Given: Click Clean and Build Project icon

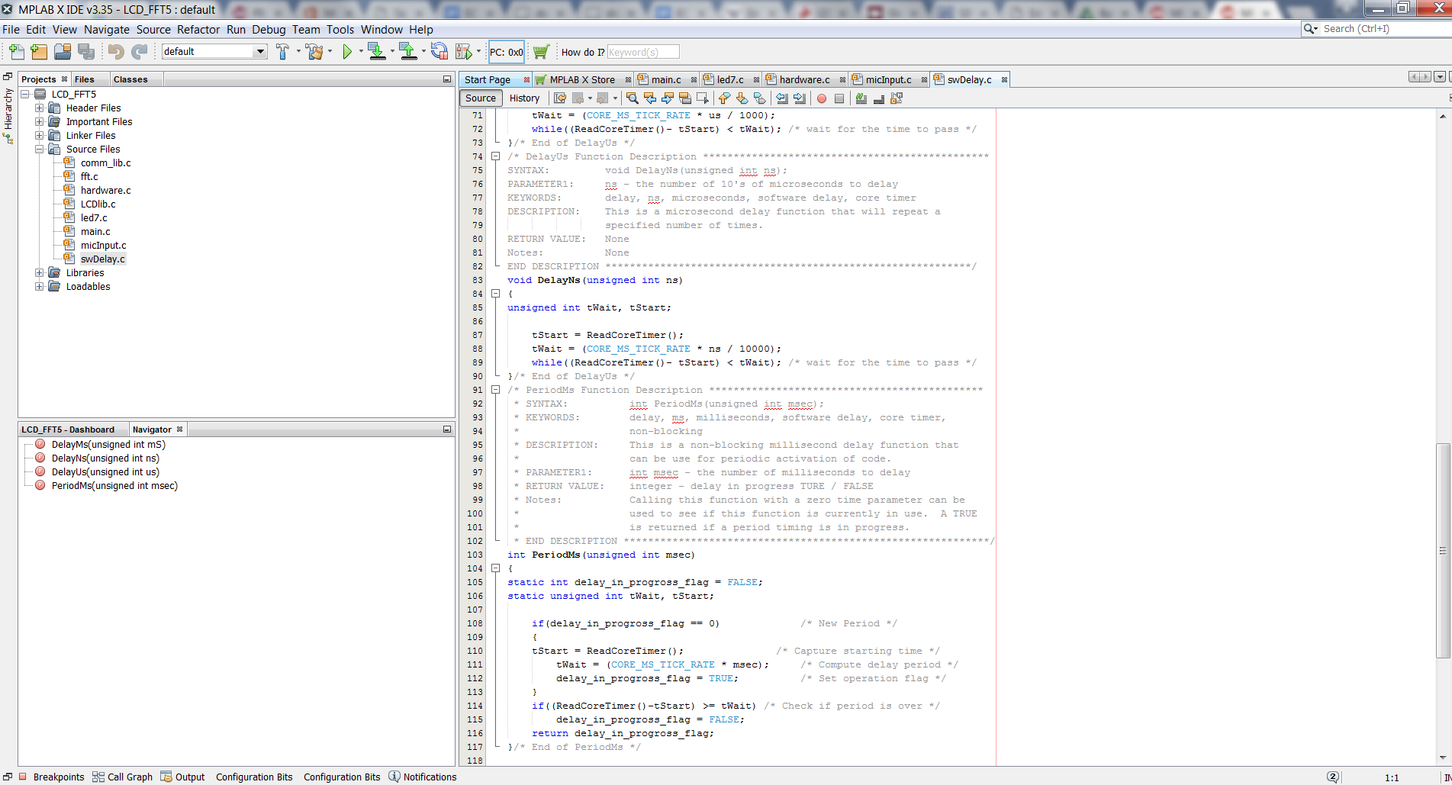Looking at the screenshot, I should [x=314, y=52].
